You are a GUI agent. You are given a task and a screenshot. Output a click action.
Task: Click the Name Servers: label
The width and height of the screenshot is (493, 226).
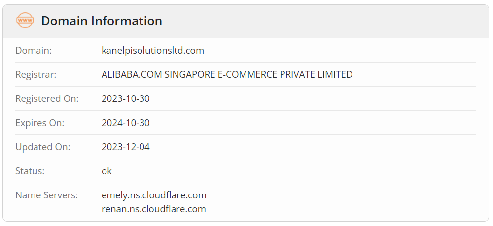[x=46, y=195]
